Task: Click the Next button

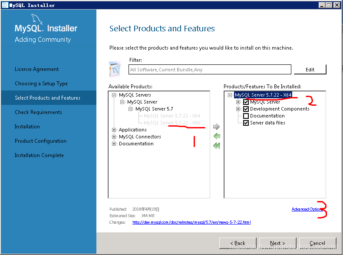Action: [x=277, y=243]
